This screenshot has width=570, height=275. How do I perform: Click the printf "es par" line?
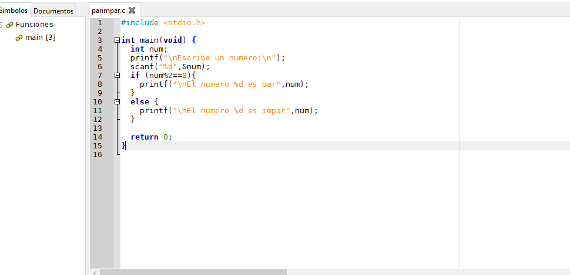click(x=224, y=84)
